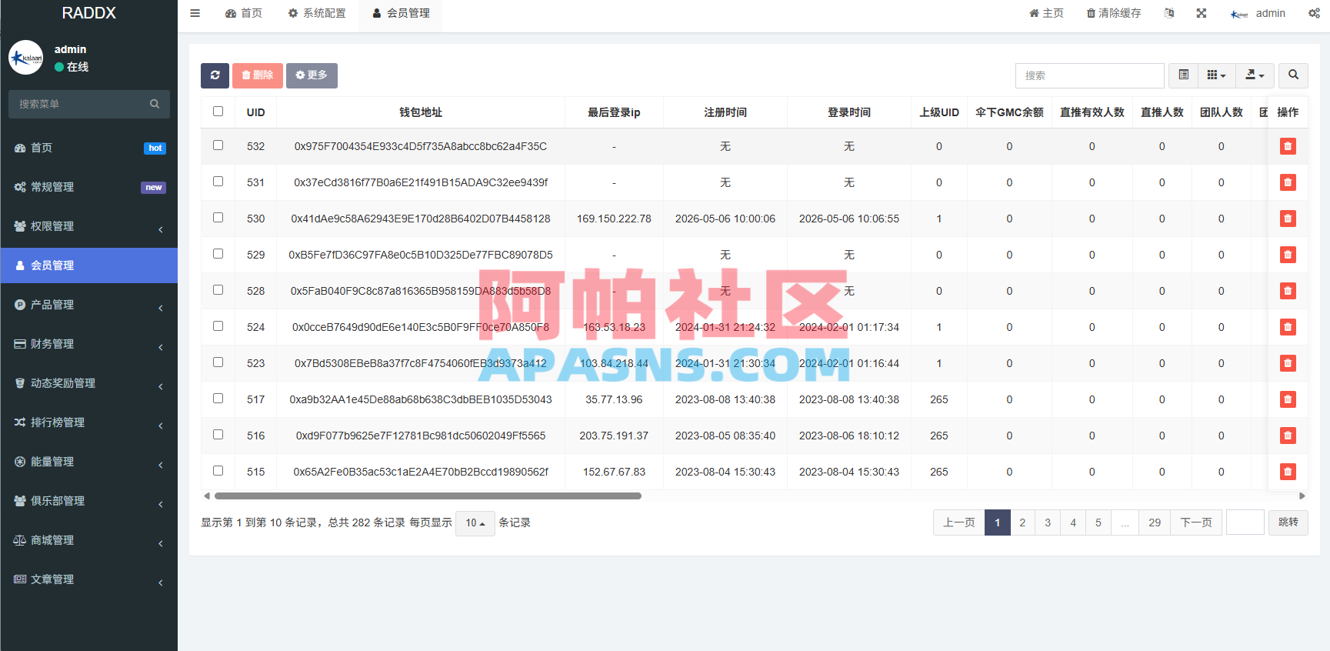Click the horizontal table scrollbar
This screenshot has width=1330, height=651.
[428, 496]
